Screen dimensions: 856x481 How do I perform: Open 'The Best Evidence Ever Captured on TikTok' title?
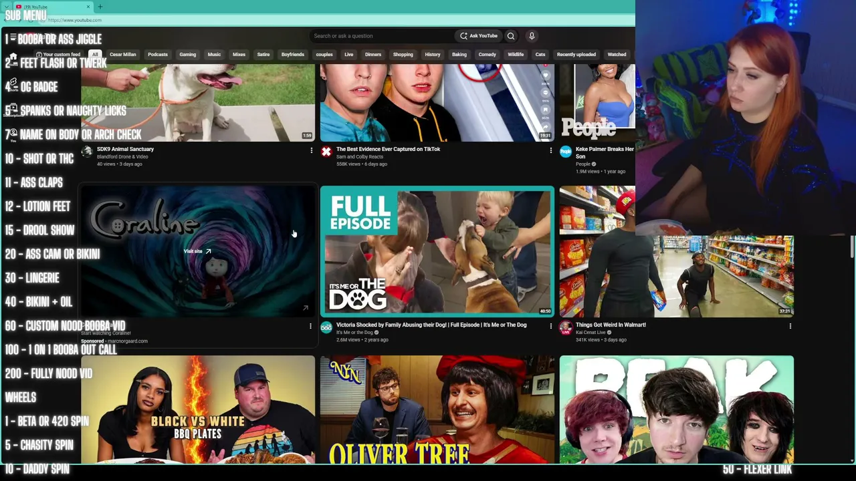click(x=388, y=149)
